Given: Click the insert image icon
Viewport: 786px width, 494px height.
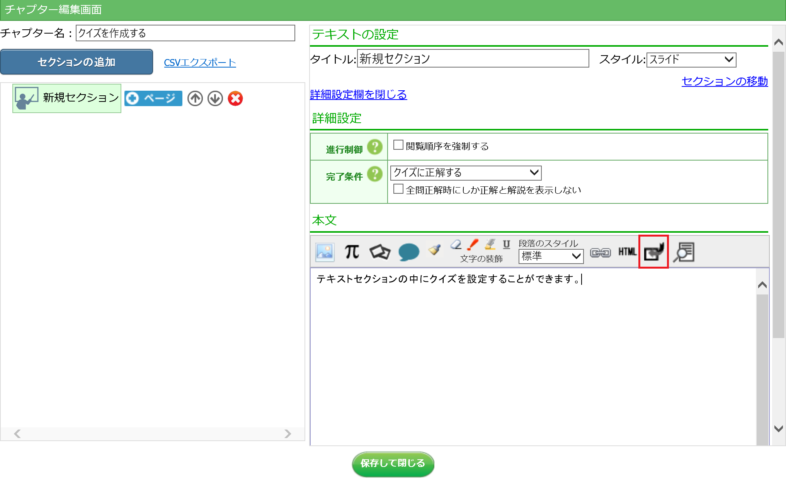Looking at the screenshot, I should 325,252.
